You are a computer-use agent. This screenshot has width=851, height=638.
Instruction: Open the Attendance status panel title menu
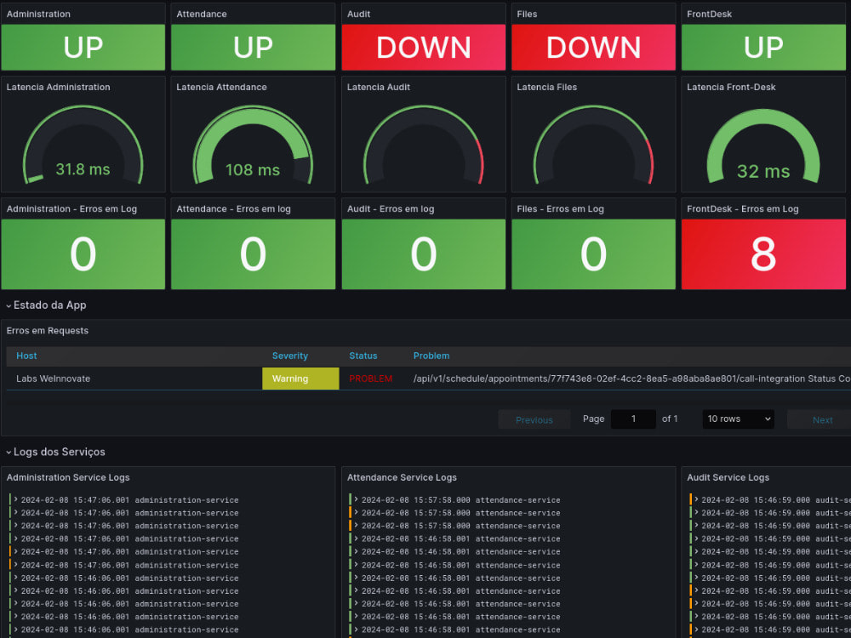point(202,14)
